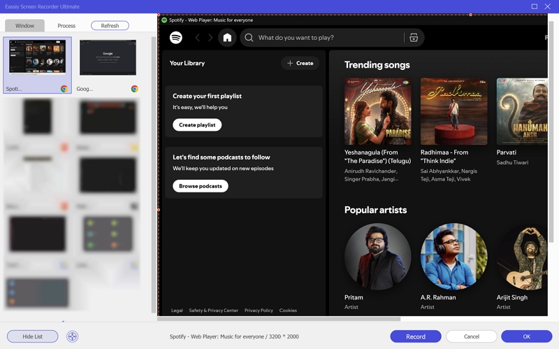The image size is (559, 349).
Task: Open the Arijit Singh artist photo
Action: tap(522, 257)
